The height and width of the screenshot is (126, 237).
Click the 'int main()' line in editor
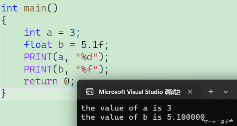click(x=30, y=8)
